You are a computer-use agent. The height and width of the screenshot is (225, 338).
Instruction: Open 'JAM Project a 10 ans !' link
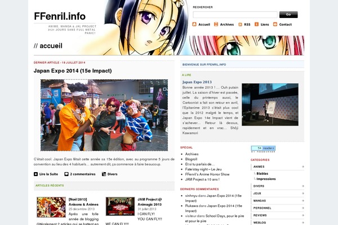pyautogui.click(x=202, y=179)
